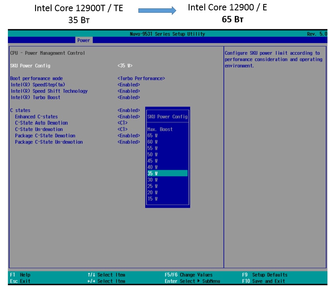Choose 60 W in popup list
Image resolution: width=329 pixels, height=286 pixels.
[x=153, y=142]
